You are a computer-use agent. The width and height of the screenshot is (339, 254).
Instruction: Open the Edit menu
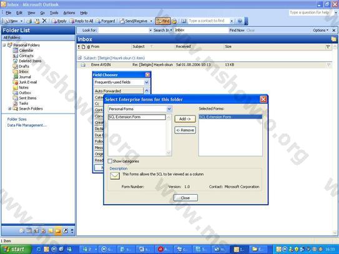pyautogui.click(x=19, y=12)
